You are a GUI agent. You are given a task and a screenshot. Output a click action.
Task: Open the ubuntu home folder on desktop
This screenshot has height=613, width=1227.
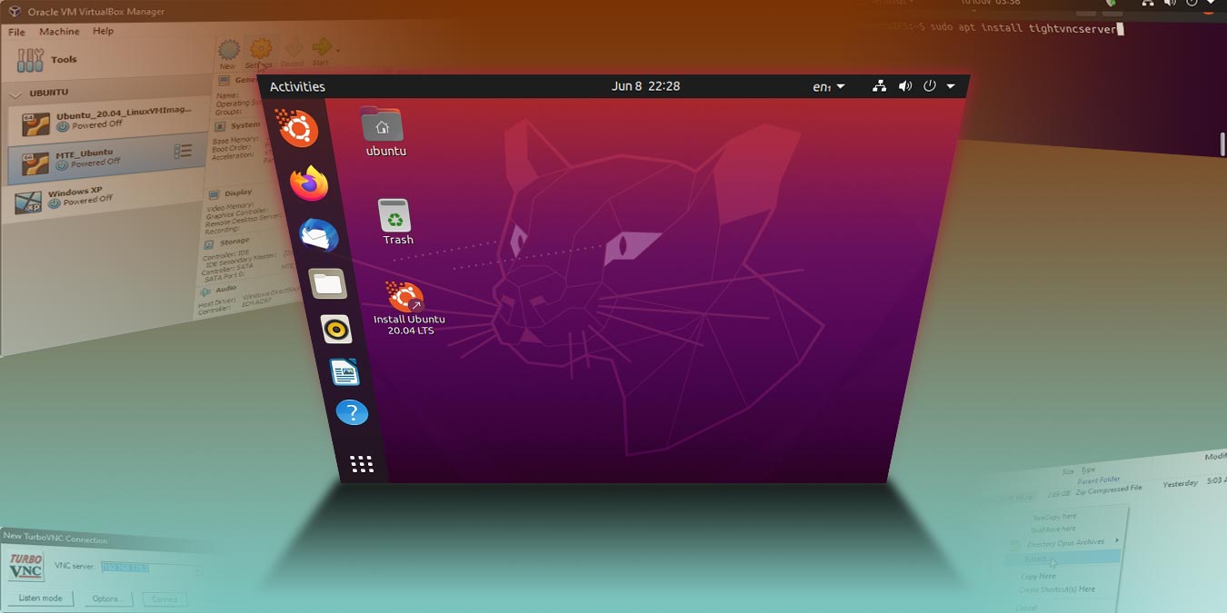coord(384,127)
